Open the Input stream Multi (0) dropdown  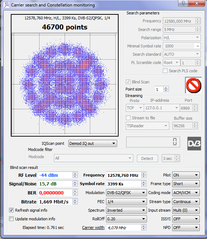[186, 210]
